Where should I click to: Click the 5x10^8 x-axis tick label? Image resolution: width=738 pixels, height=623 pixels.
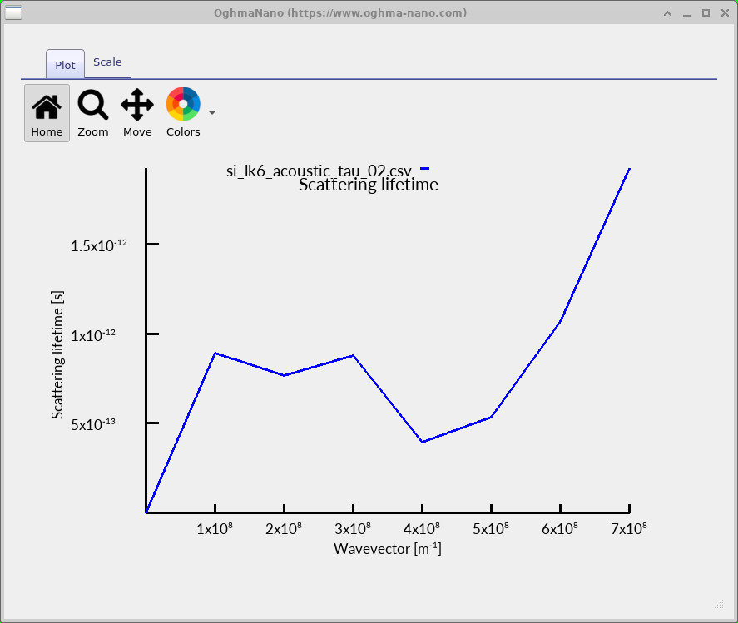(x=491, y=528)
